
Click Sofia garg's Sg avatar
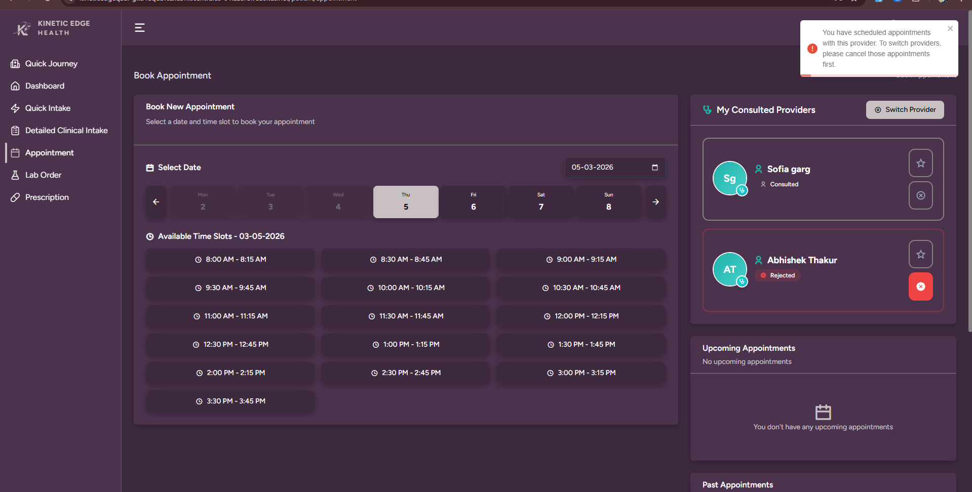click(x=729, y=178)
